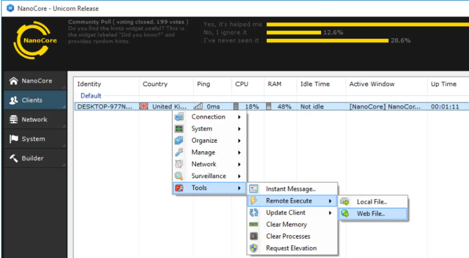Click the Default group label
Image resolution: width=469 pixels, height=258 pixels.
91,96
